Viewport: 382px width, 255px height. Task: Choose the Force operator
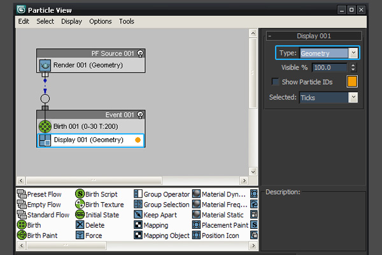point(80,236)
